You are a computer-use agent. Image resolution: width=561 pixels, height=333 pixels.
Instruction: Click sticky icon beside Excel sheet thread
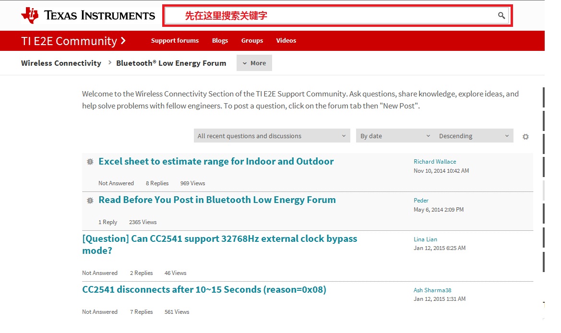[90, 162]
